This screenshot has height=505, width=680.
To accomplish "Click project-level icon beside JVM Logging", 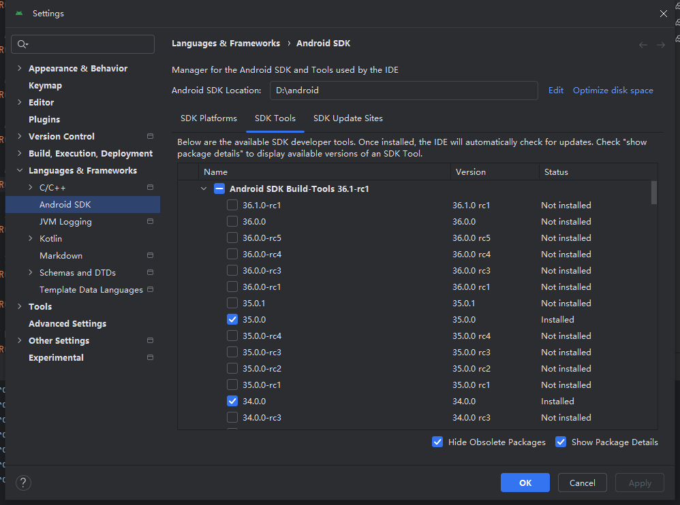I will pos(150,221).
